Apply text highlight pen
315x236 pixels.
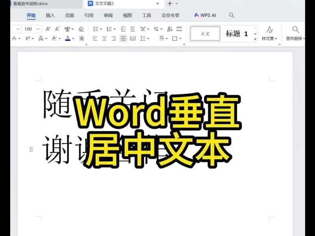tap(54, 38)
